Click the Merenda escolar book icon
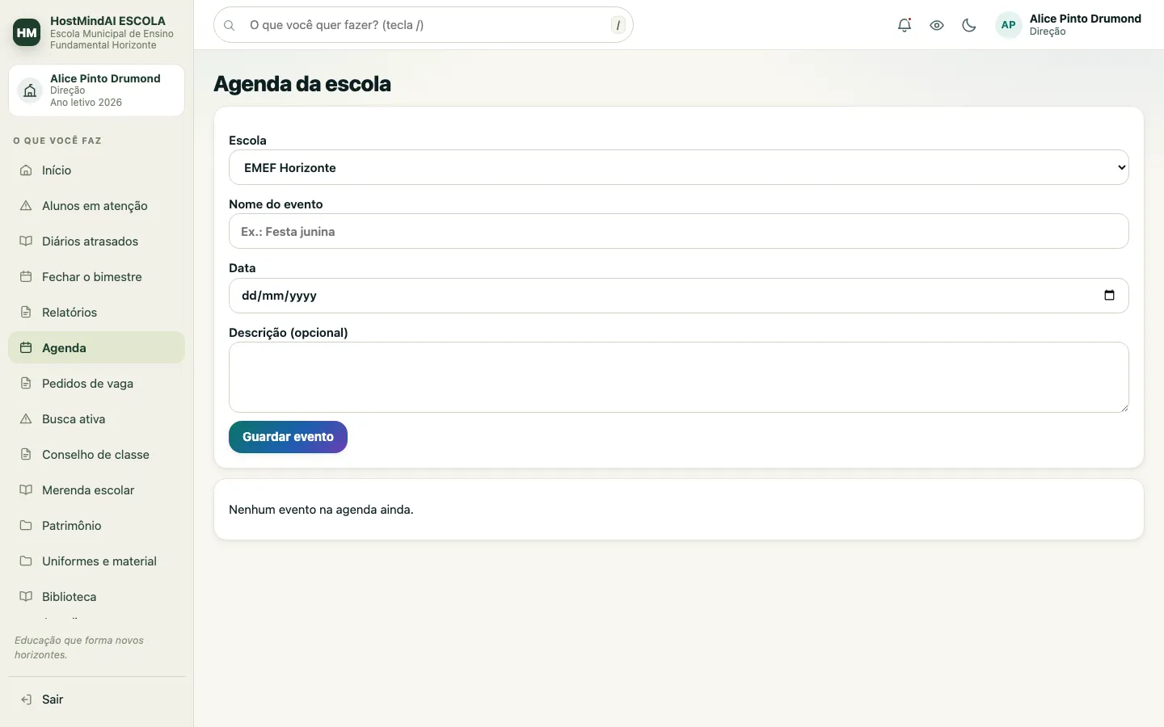Screen dimensions: 1164x727 pyautogui.click(x=26, y=490)
